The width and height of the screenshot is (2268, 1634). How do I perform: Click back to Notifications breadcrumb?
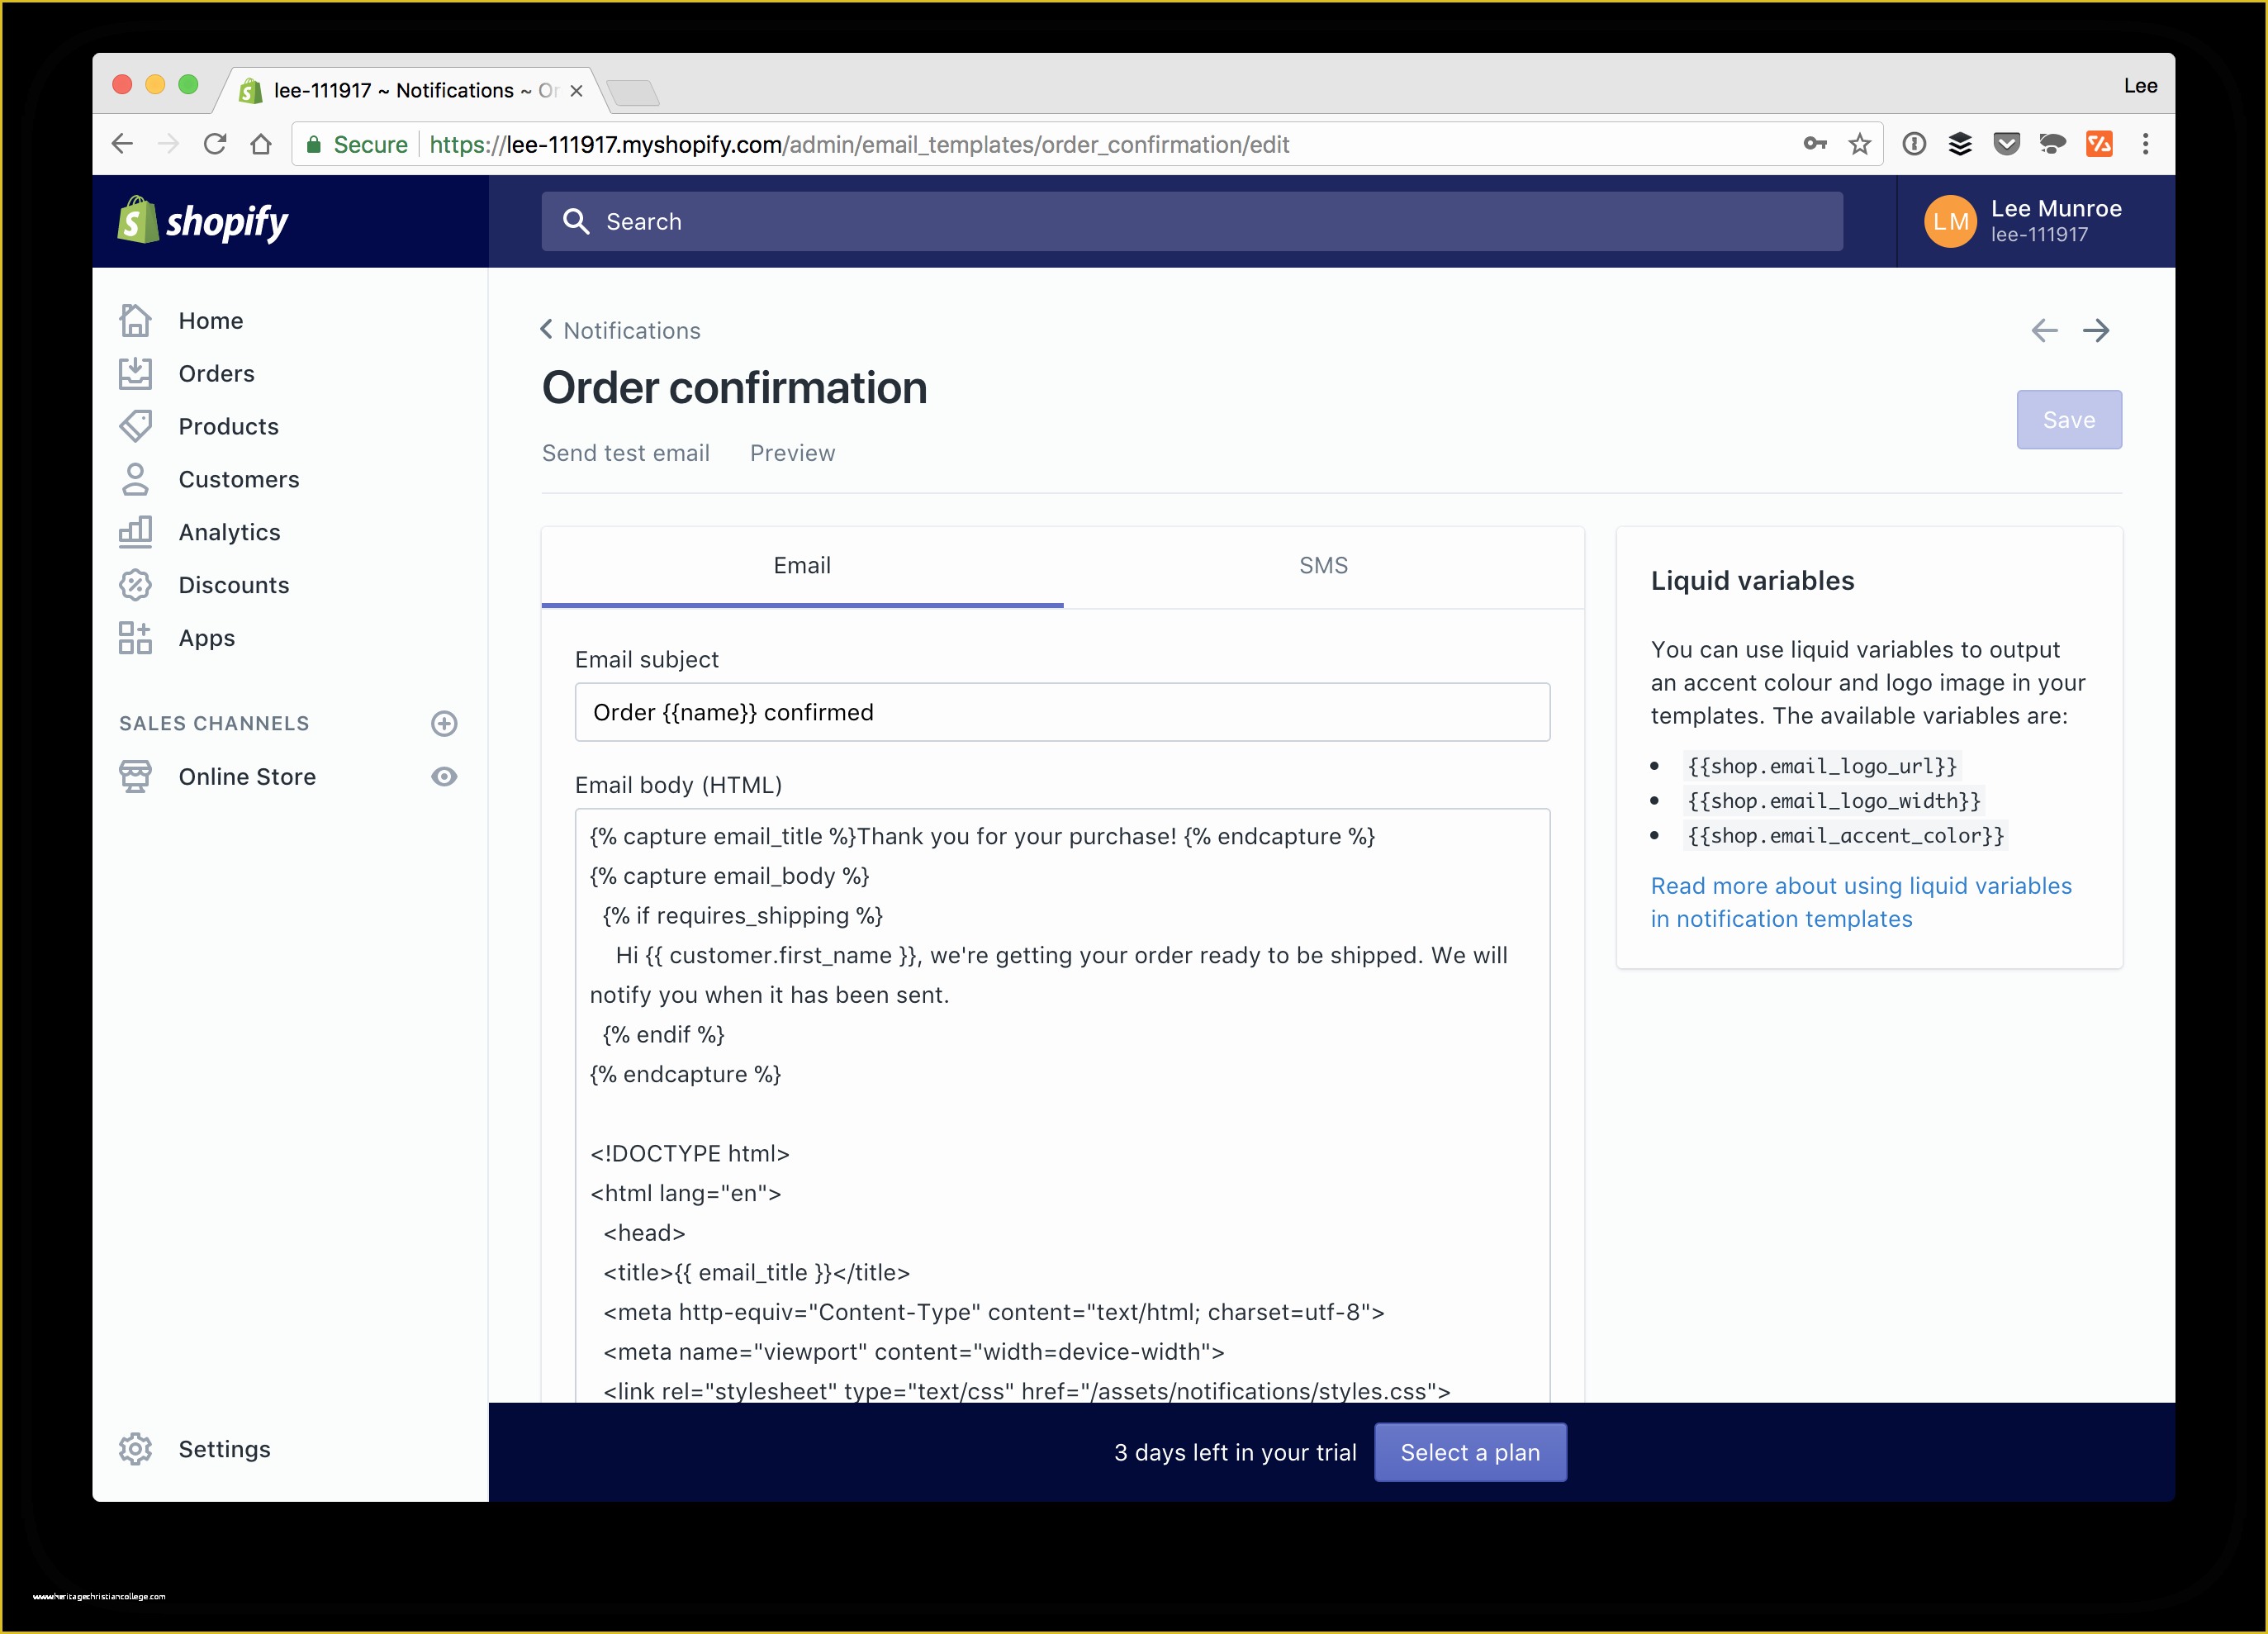[x=619, y=330]
